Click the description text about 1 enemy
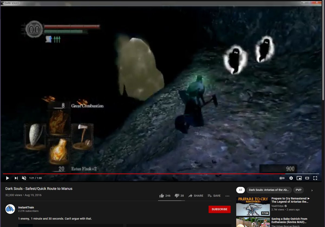Viewport: 325px width, 227px height. tap(55, 218)
